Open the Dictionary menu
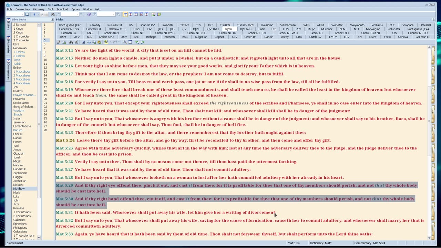Image resolution: width=441 pixels, height=248 pixels. point(39,9)
